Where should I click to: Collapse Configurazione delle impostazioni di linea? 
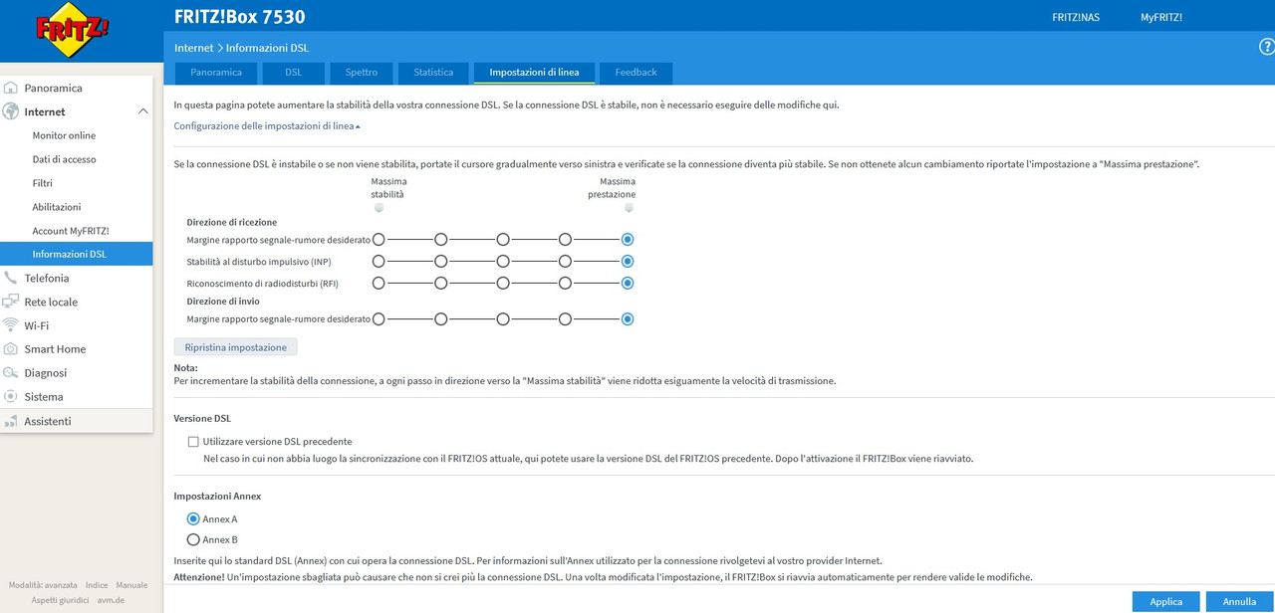tap(267, 126)
